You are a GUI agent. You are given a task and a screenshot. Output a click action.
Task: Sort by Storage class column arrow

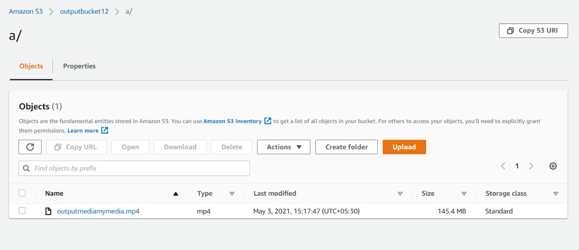click(555, 193)
